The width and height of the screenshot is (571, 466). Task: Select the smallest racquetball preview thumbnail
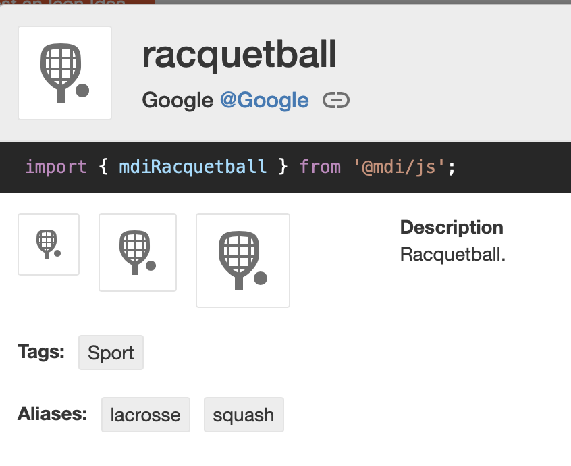click(x=49, y=244)
